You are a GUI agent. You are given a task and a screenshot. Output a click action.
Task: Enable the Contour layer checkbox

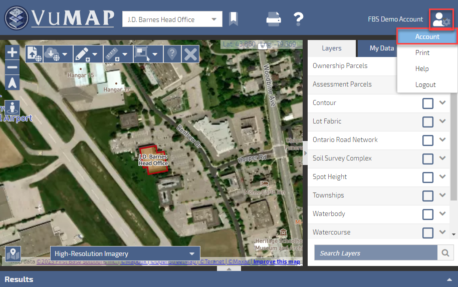[427, 103]
